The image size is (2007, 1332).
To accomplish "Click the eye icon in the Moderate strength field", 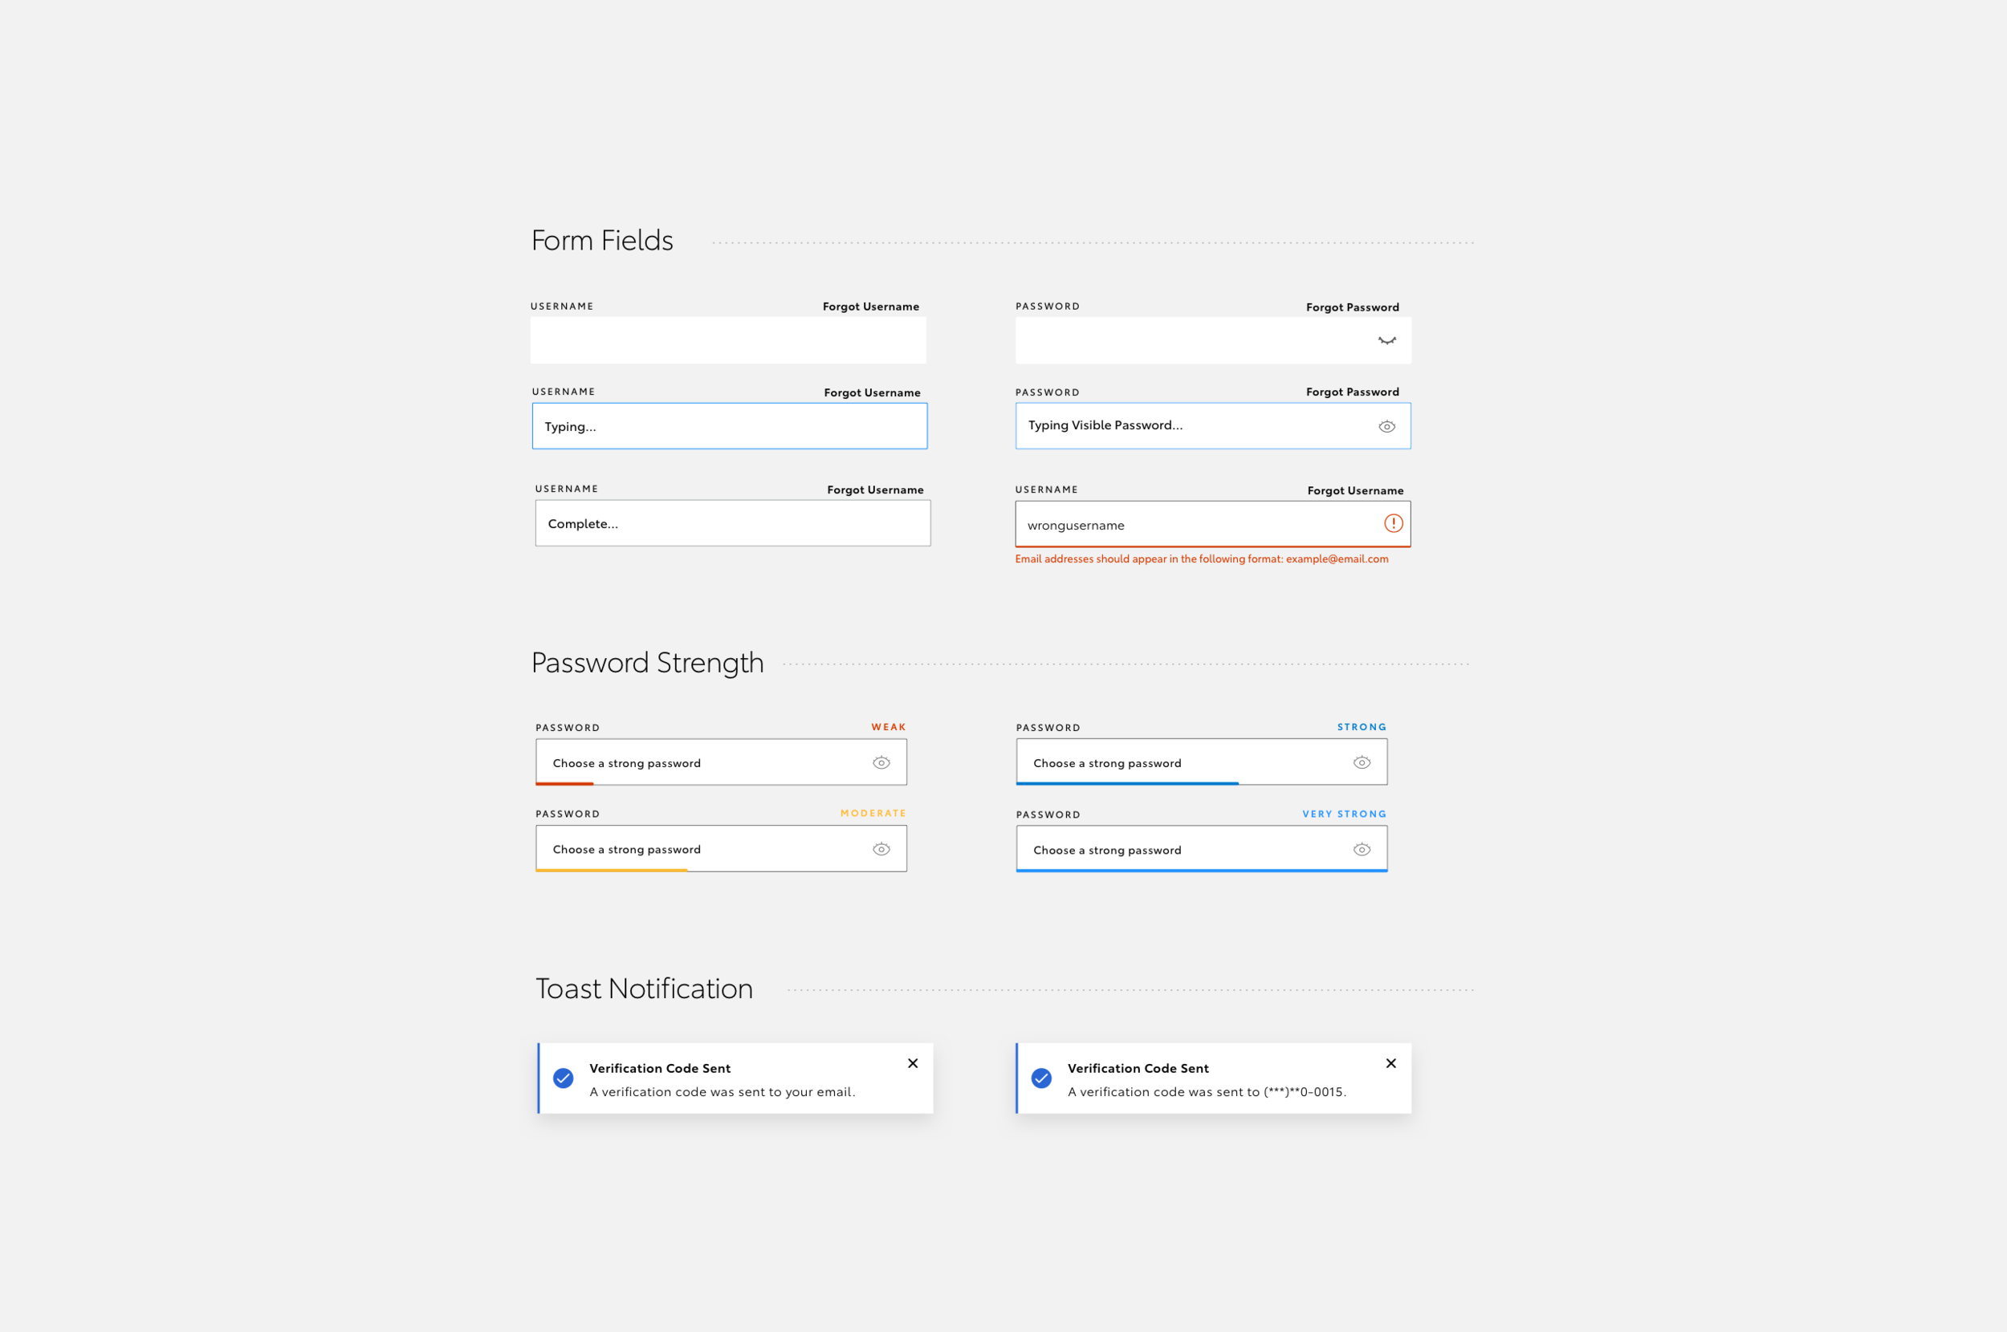I will coord(881,848).
